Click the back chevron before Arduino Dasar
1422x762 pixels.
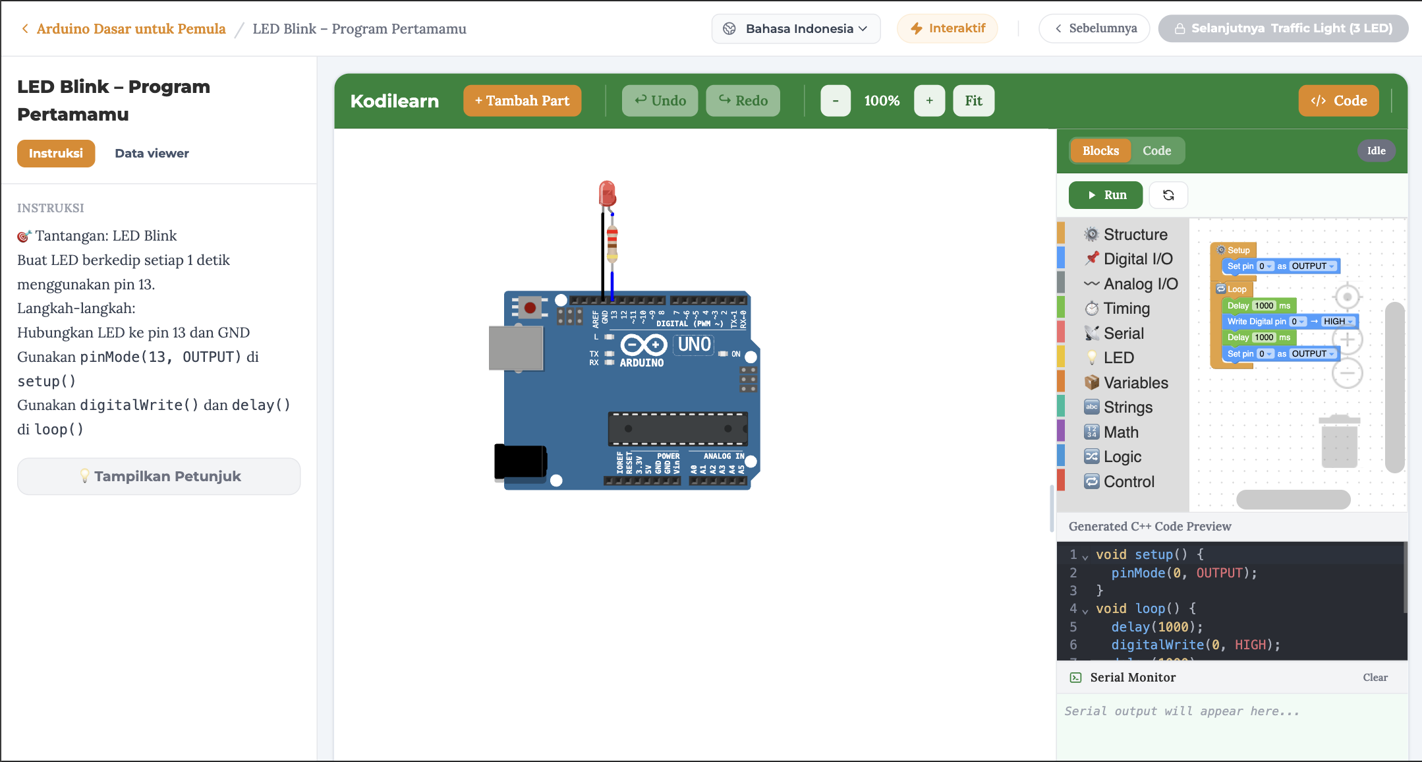25,28
